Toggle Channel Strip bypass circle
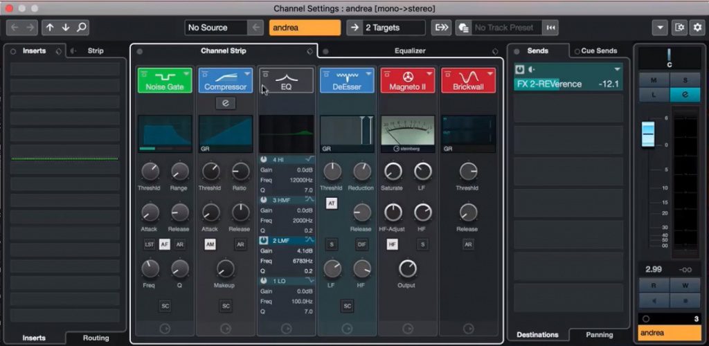This screenshot has height=346, width=709. click(139, 51)
